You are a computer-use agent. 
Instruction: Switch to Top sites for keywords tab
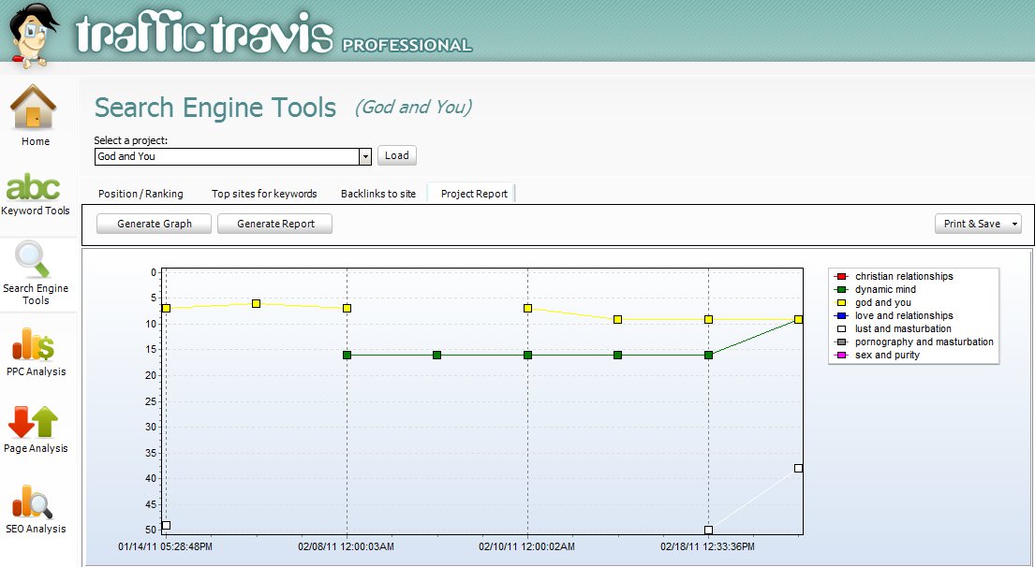pyautogui.click(x=264, y=194)
